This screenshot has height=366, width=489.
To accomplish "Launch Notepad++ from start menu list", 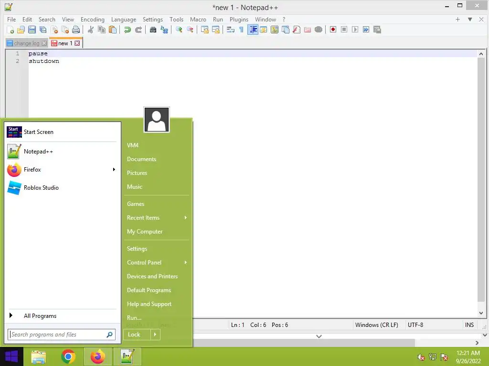I will coord(62,152).
